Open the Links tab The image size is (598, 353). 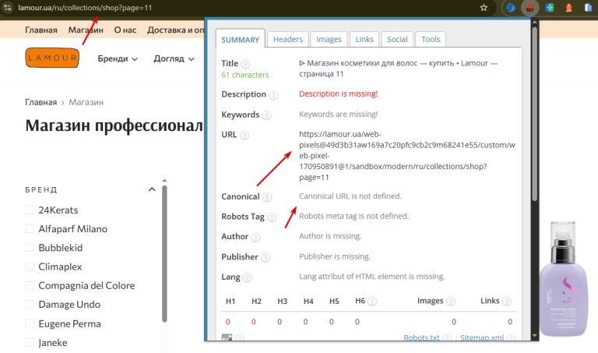[364, 39]
